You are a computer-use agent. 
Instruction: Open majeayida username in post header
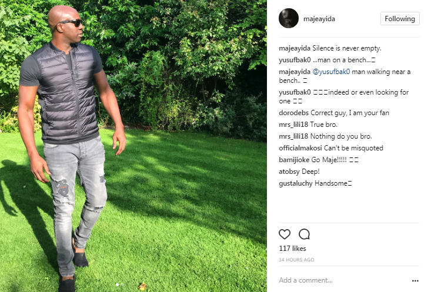point(319,19)
